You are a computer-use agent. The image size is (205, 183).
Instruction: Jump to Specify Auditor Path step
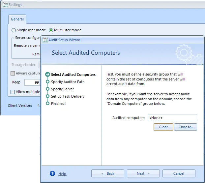pos(68,82)
